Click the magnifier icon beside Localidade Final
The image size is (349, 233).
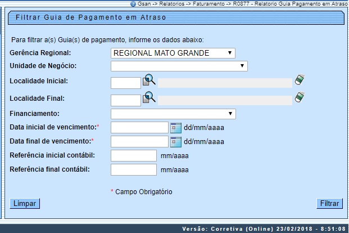pyautogui.click(x=149, y=98)
